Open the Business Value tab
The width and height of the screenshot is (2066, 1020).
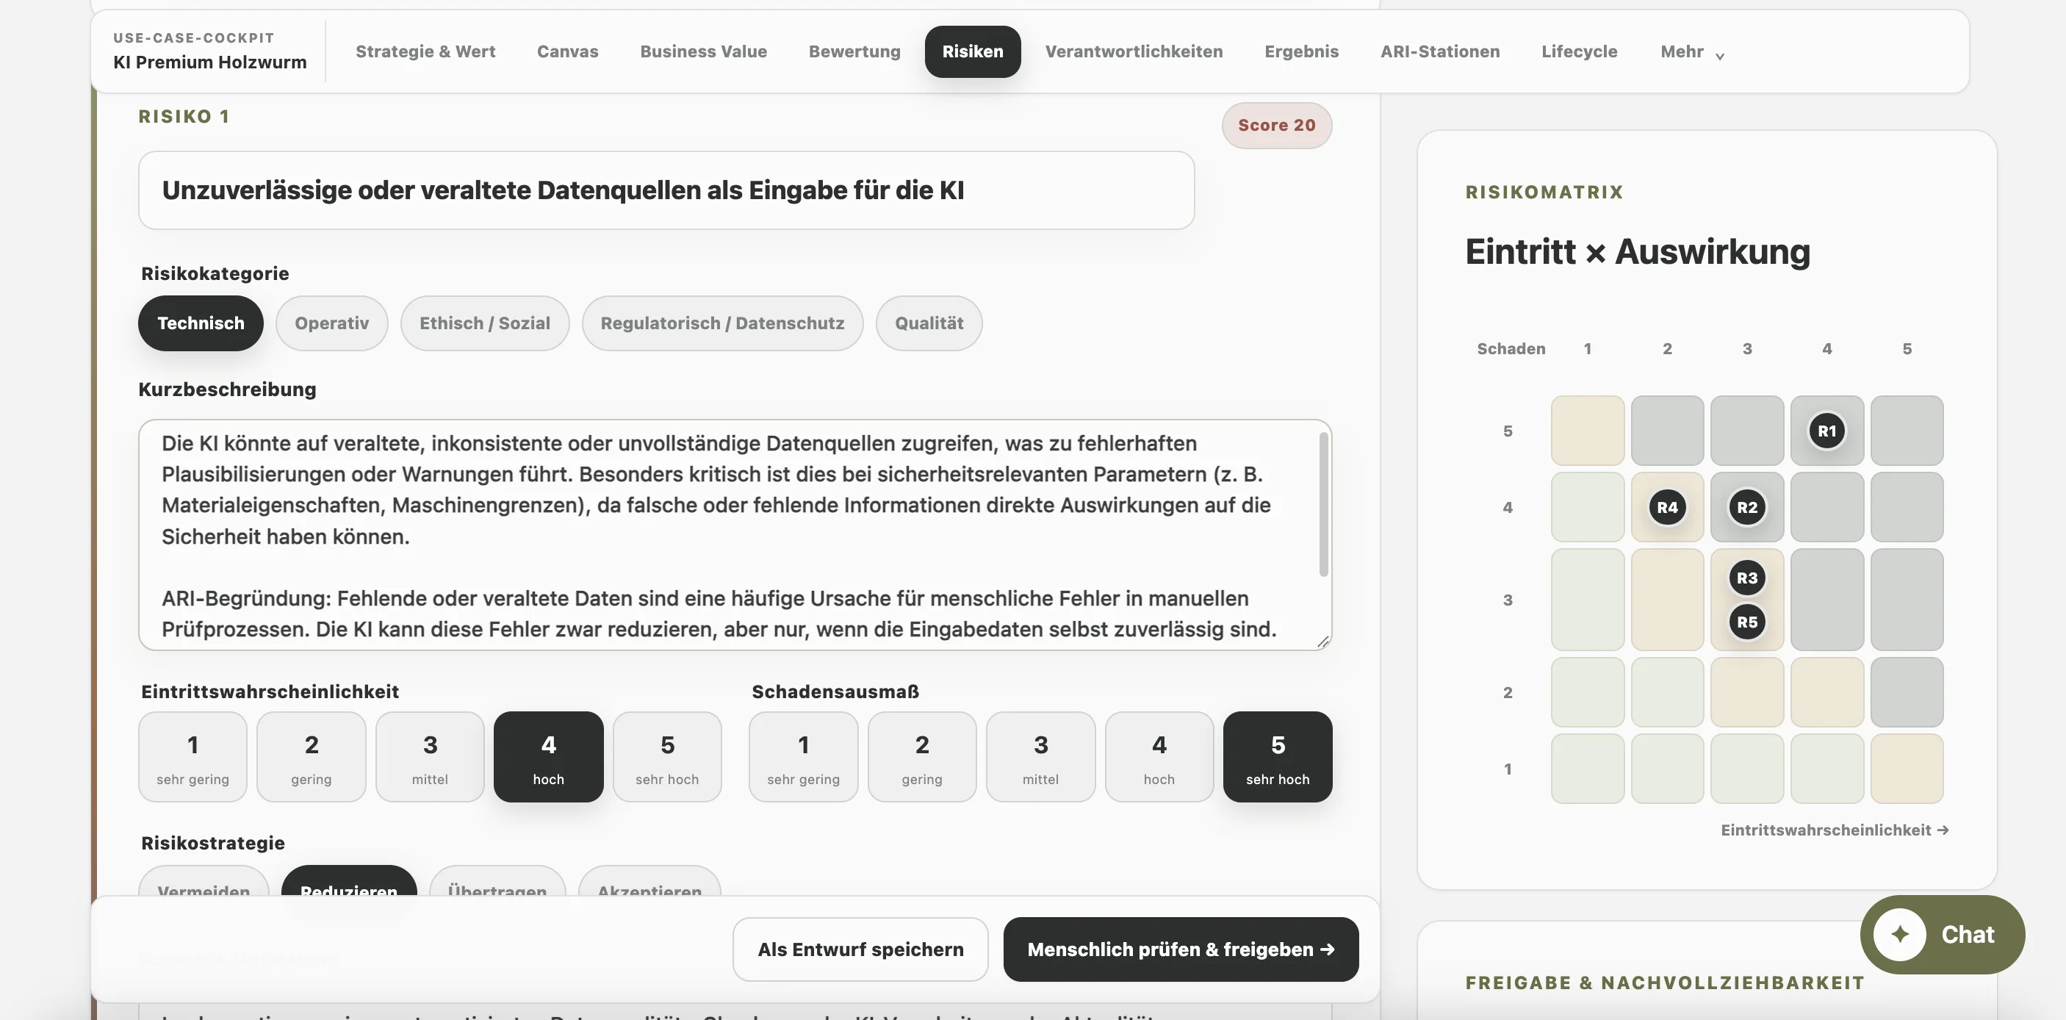[703, 51]
